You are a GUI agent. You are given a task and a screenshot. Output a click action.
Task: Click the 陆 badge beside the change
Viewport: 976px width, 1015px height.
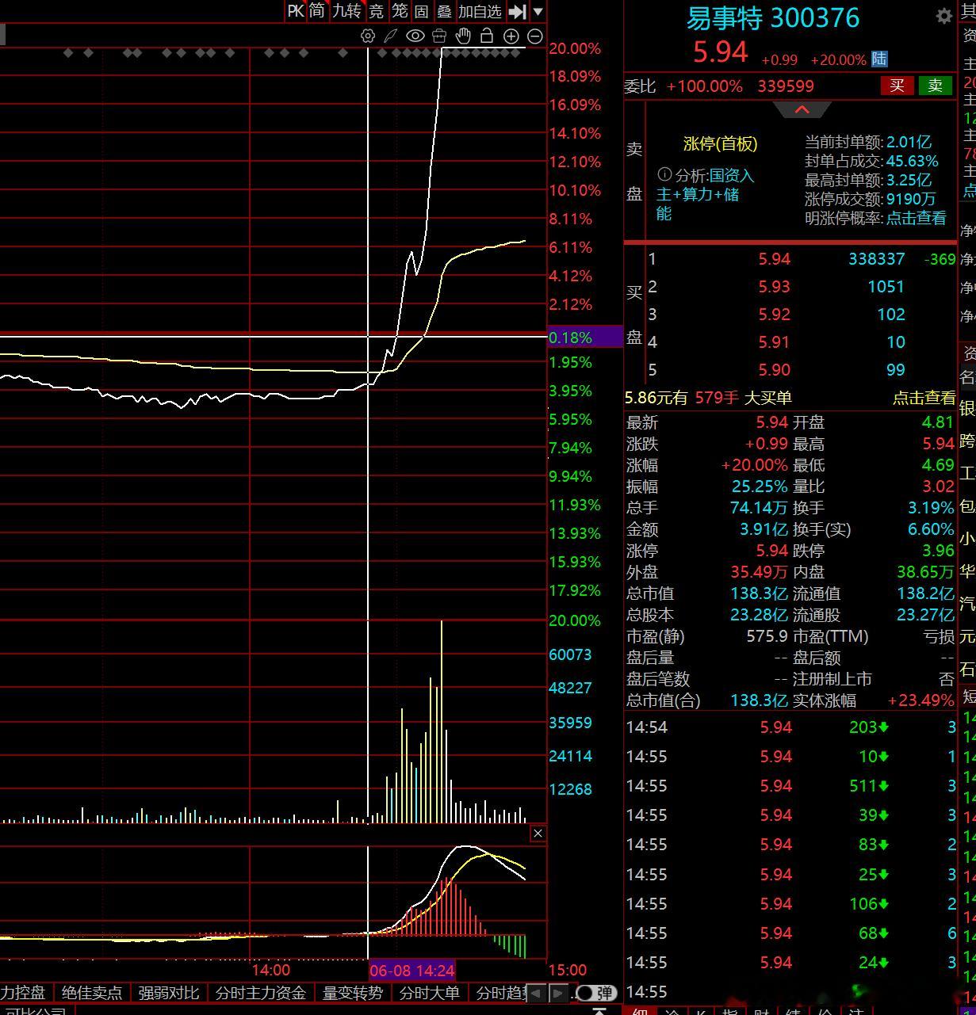(x=879, y=59)
